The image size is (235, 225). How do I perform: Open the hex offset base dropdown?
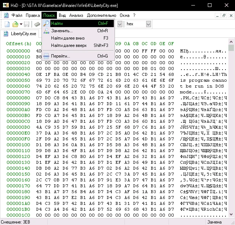pos(148,24)
